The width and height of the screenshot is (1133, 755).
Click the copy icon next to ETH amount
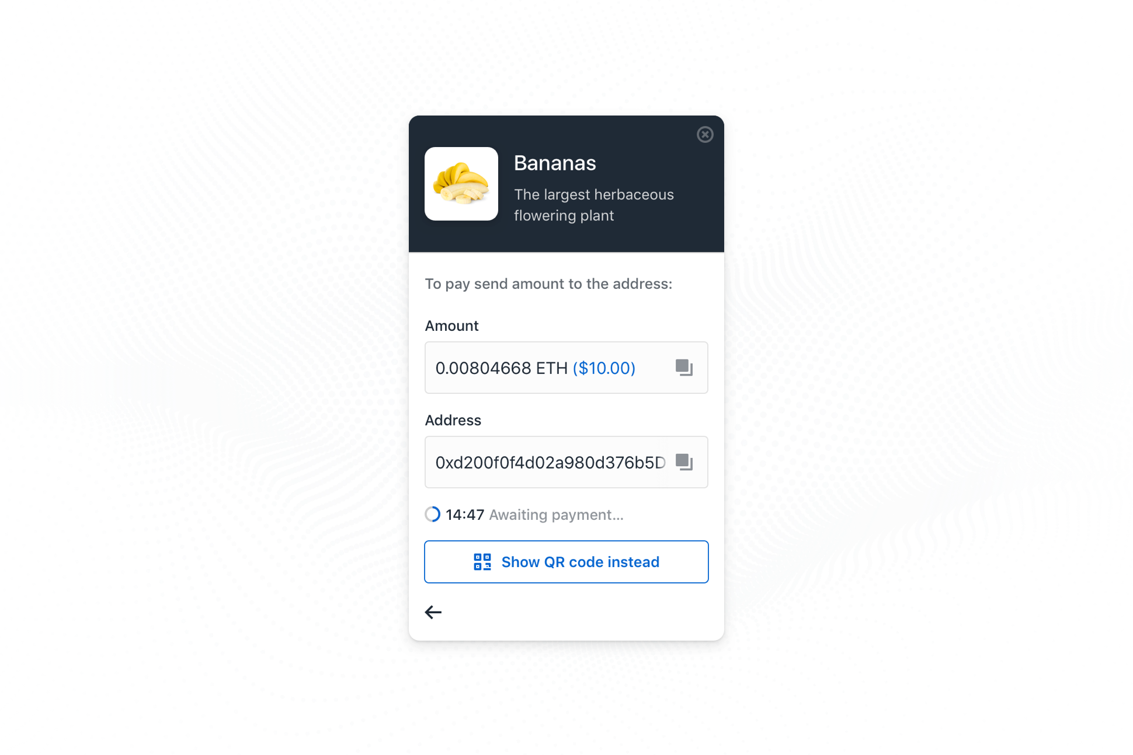point(684,368)
